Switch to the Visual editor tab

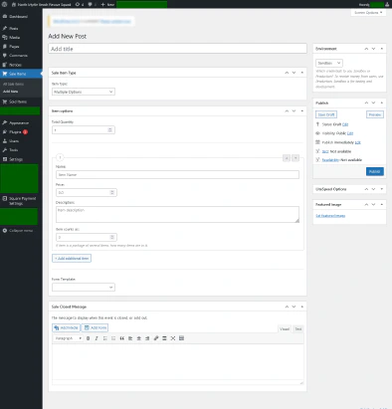pyautogui.click(x=285, y=329)
